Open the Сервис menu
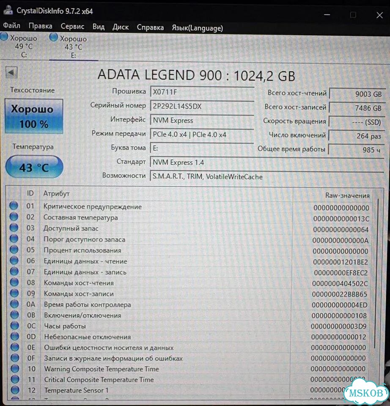 72,26
